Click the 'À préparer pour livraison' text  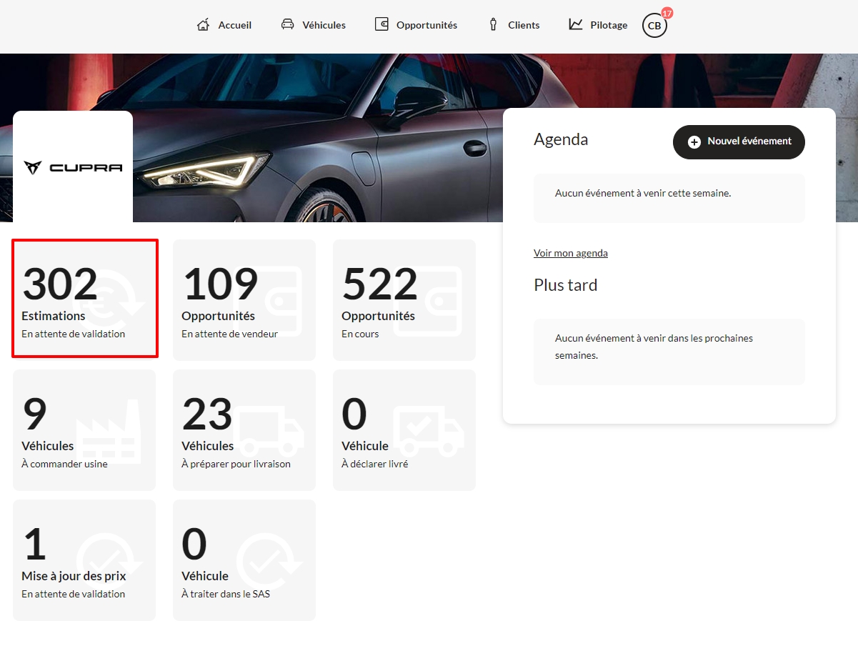[236, 464]
